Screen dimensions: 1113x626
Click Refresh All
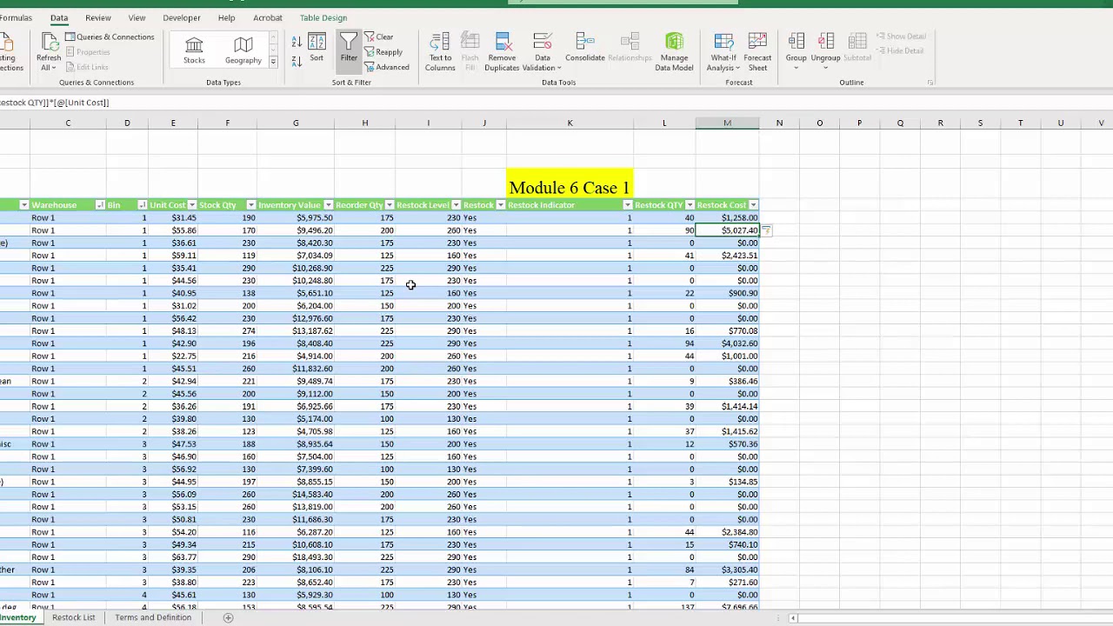[x=49, y=52]
